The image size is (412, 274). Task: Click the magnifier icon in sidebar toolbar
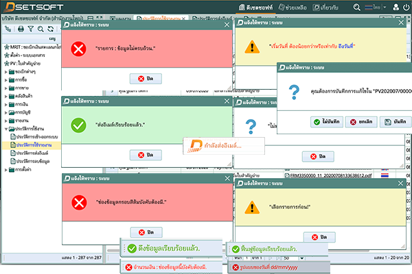point(40,29)
